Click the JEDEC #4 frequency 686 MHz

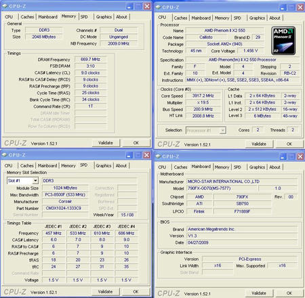coord(126,233)
